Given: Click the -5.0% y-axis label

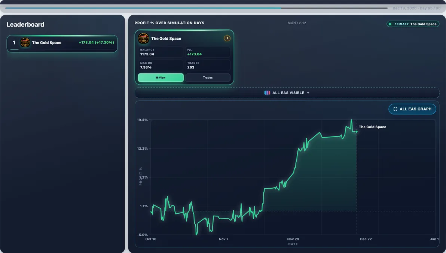Looking at the screenshot, I should 143,235.
